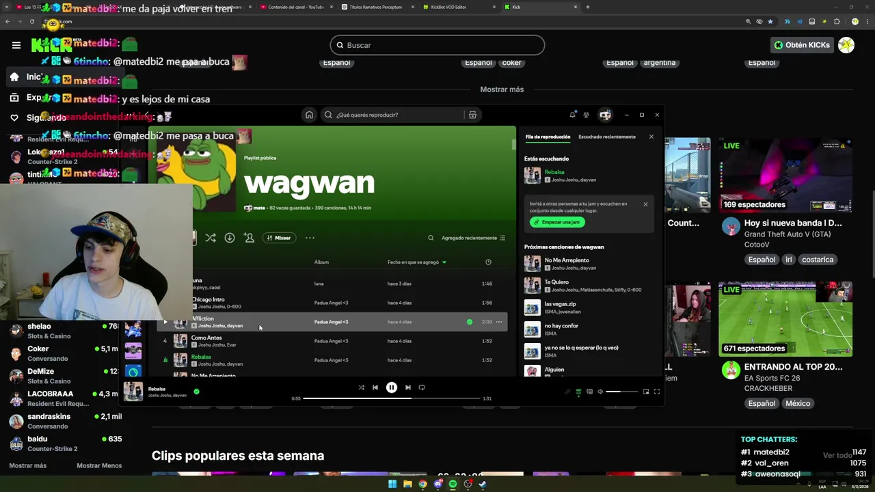875x492 pixels.
Task: Toggle saved checkmark for now-playing Rebalsa
Action: pos(196,392)
